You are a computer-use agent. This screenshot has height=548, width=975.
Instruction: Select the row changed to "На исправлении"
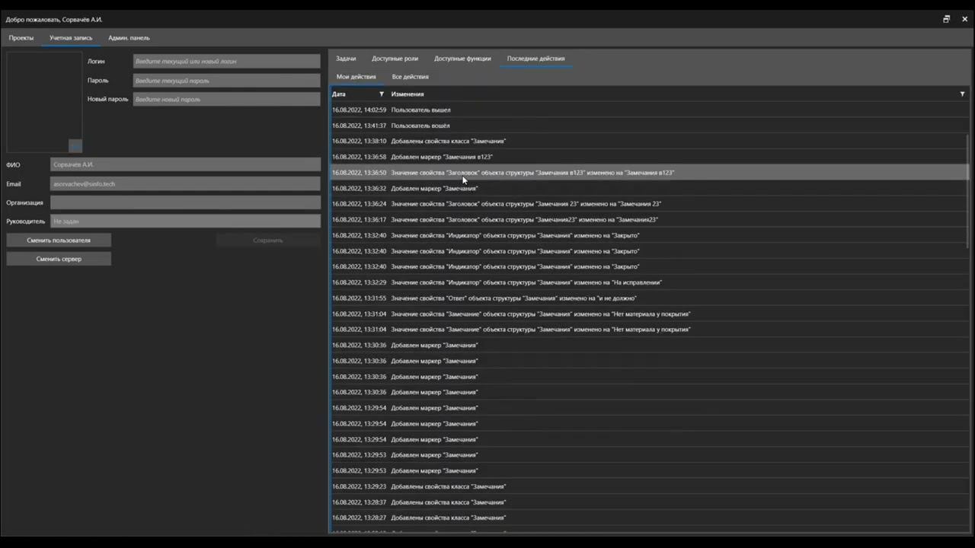tap(650, 282)
